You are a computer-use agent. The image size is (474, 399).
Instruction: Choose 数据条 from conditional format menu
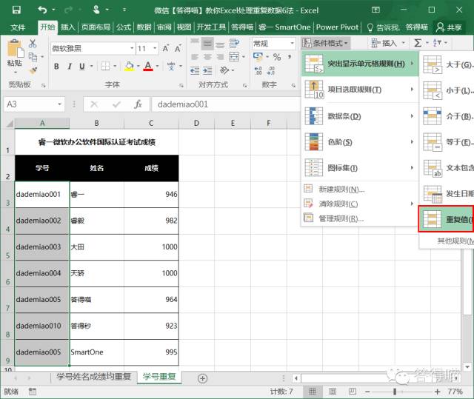[360, 116]
